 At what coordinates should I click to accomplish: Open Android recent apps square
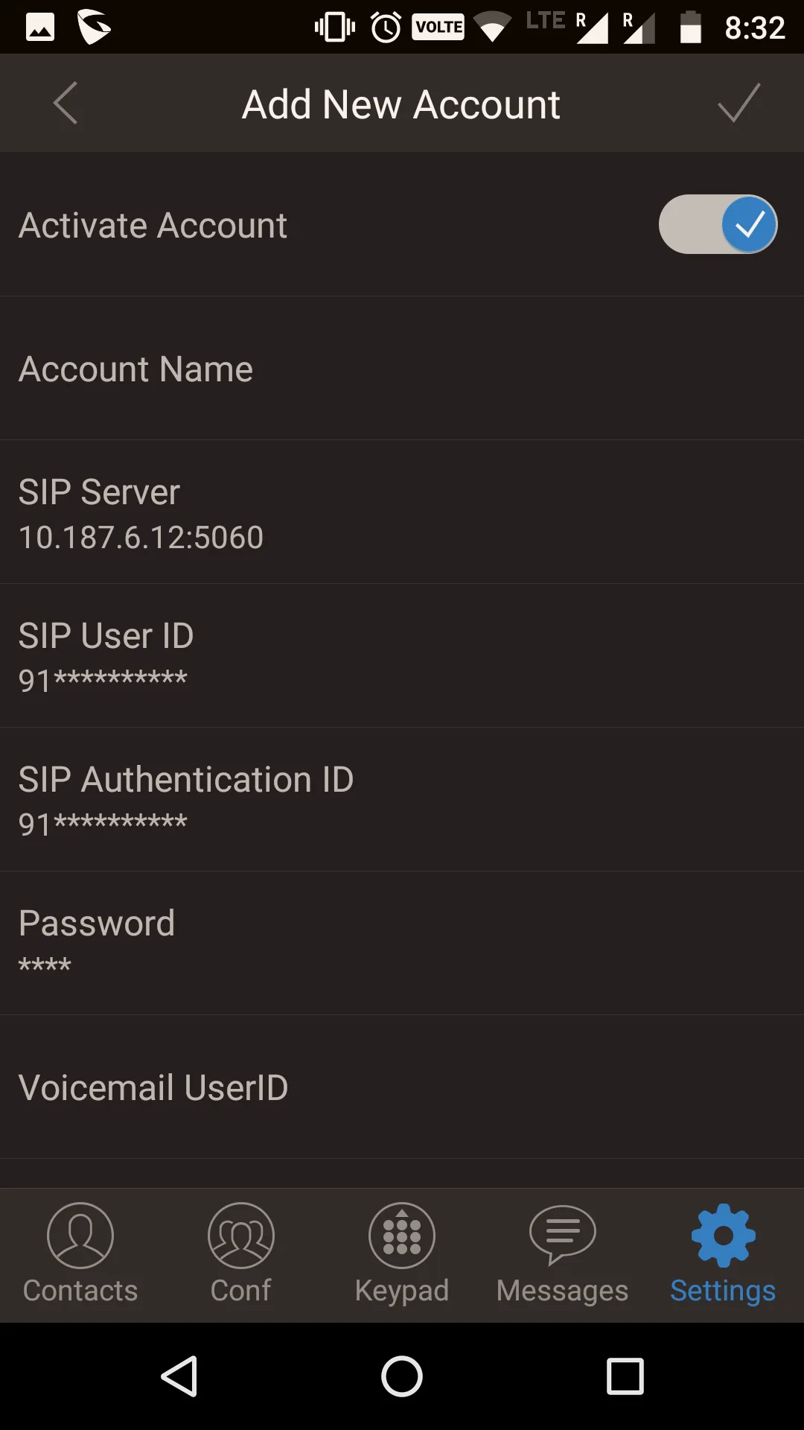tap(625, 1376)
